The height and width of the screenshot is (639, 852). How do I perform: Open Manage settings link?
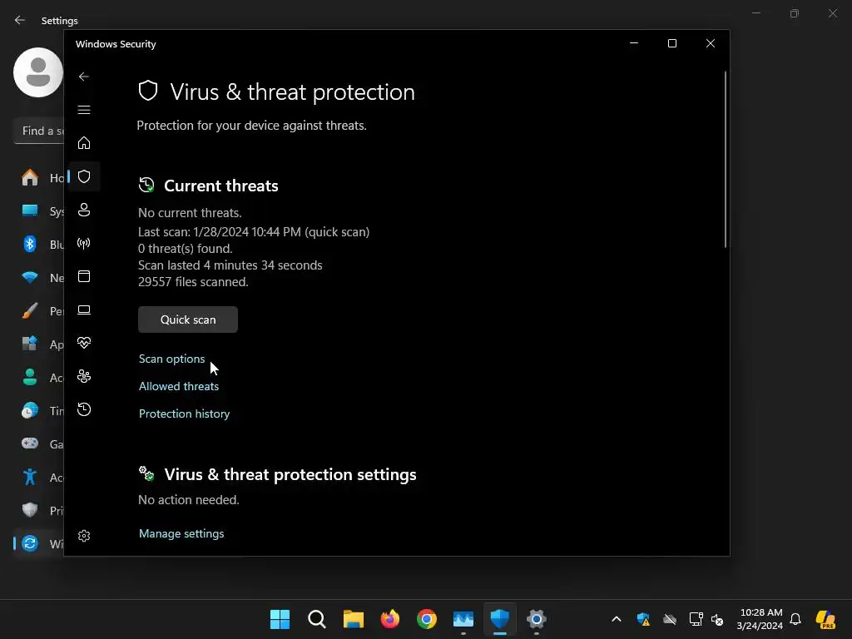click(x=181, y=533)
